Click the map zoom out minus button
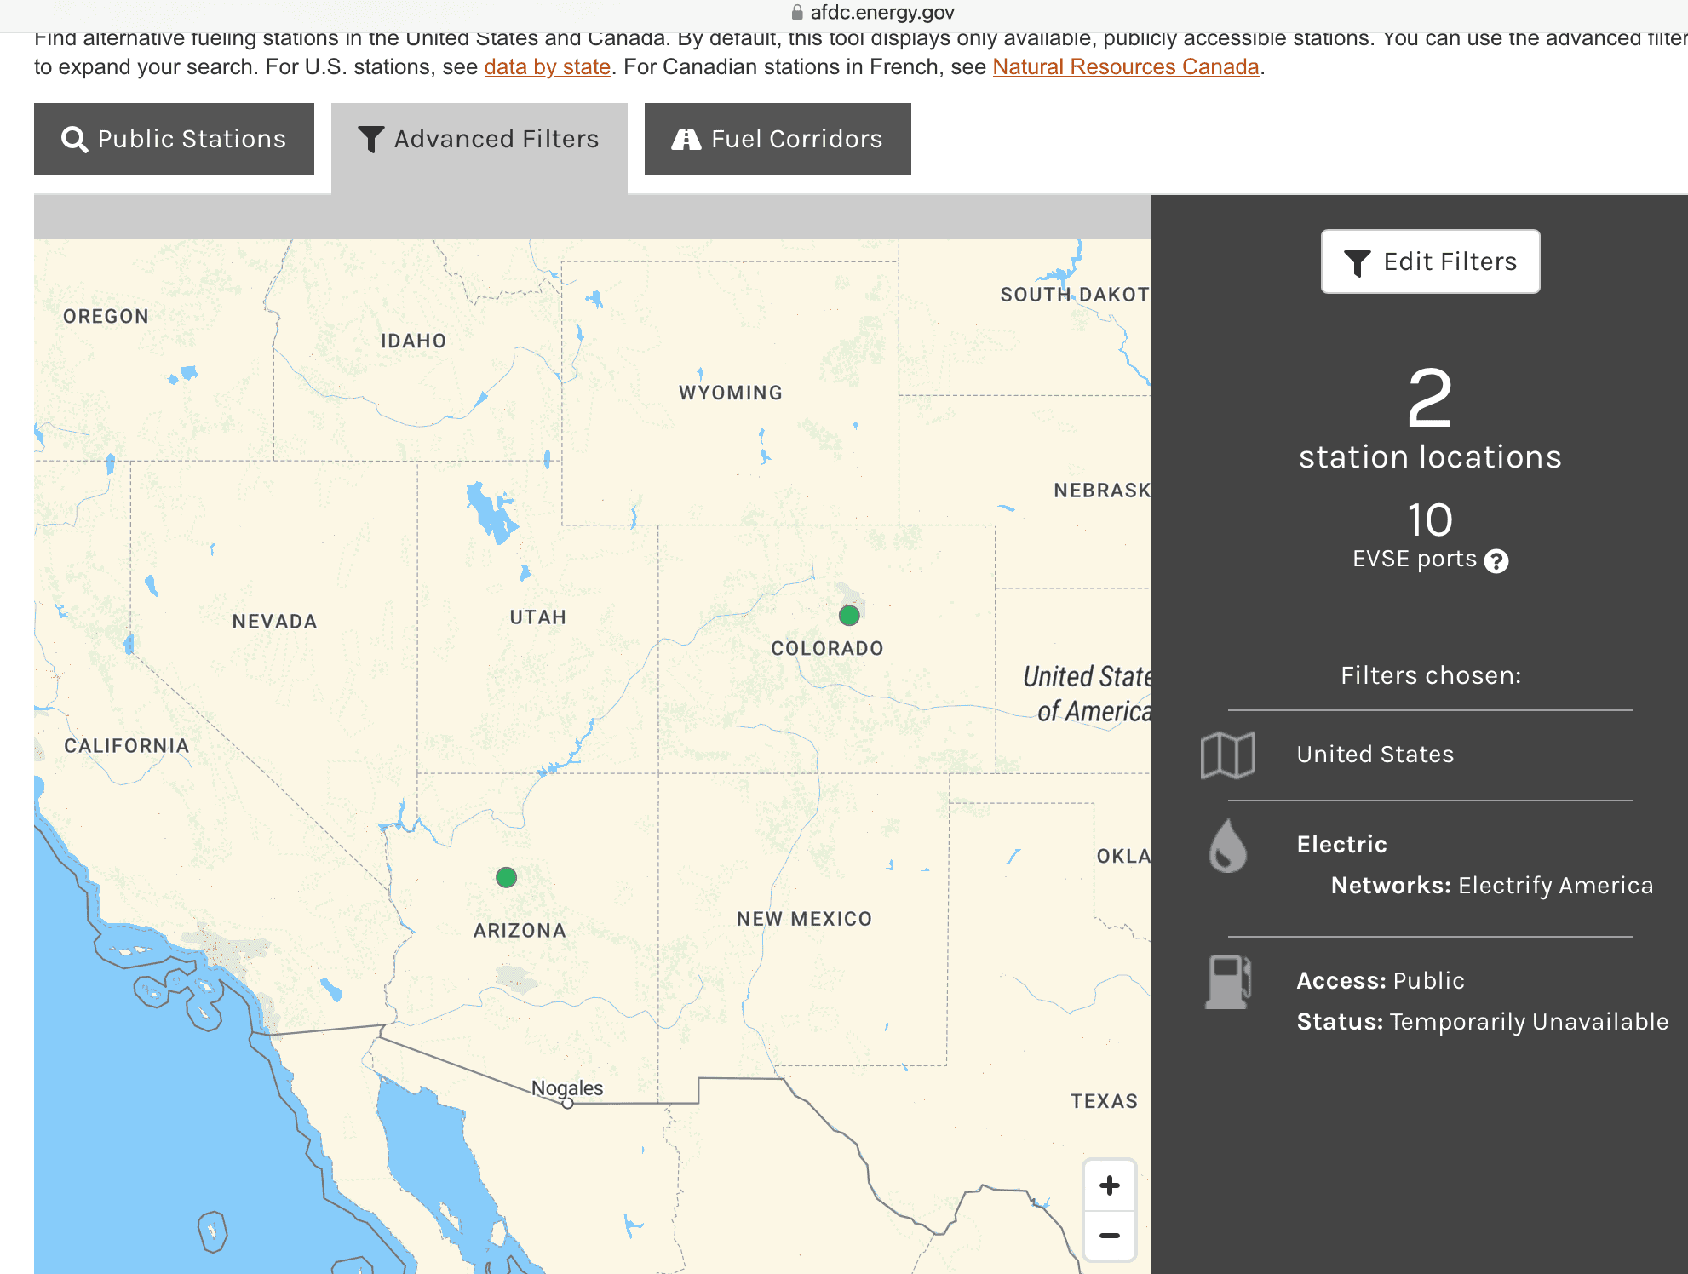This screenshot has height=1274, width=1688. (1109, 1236)
